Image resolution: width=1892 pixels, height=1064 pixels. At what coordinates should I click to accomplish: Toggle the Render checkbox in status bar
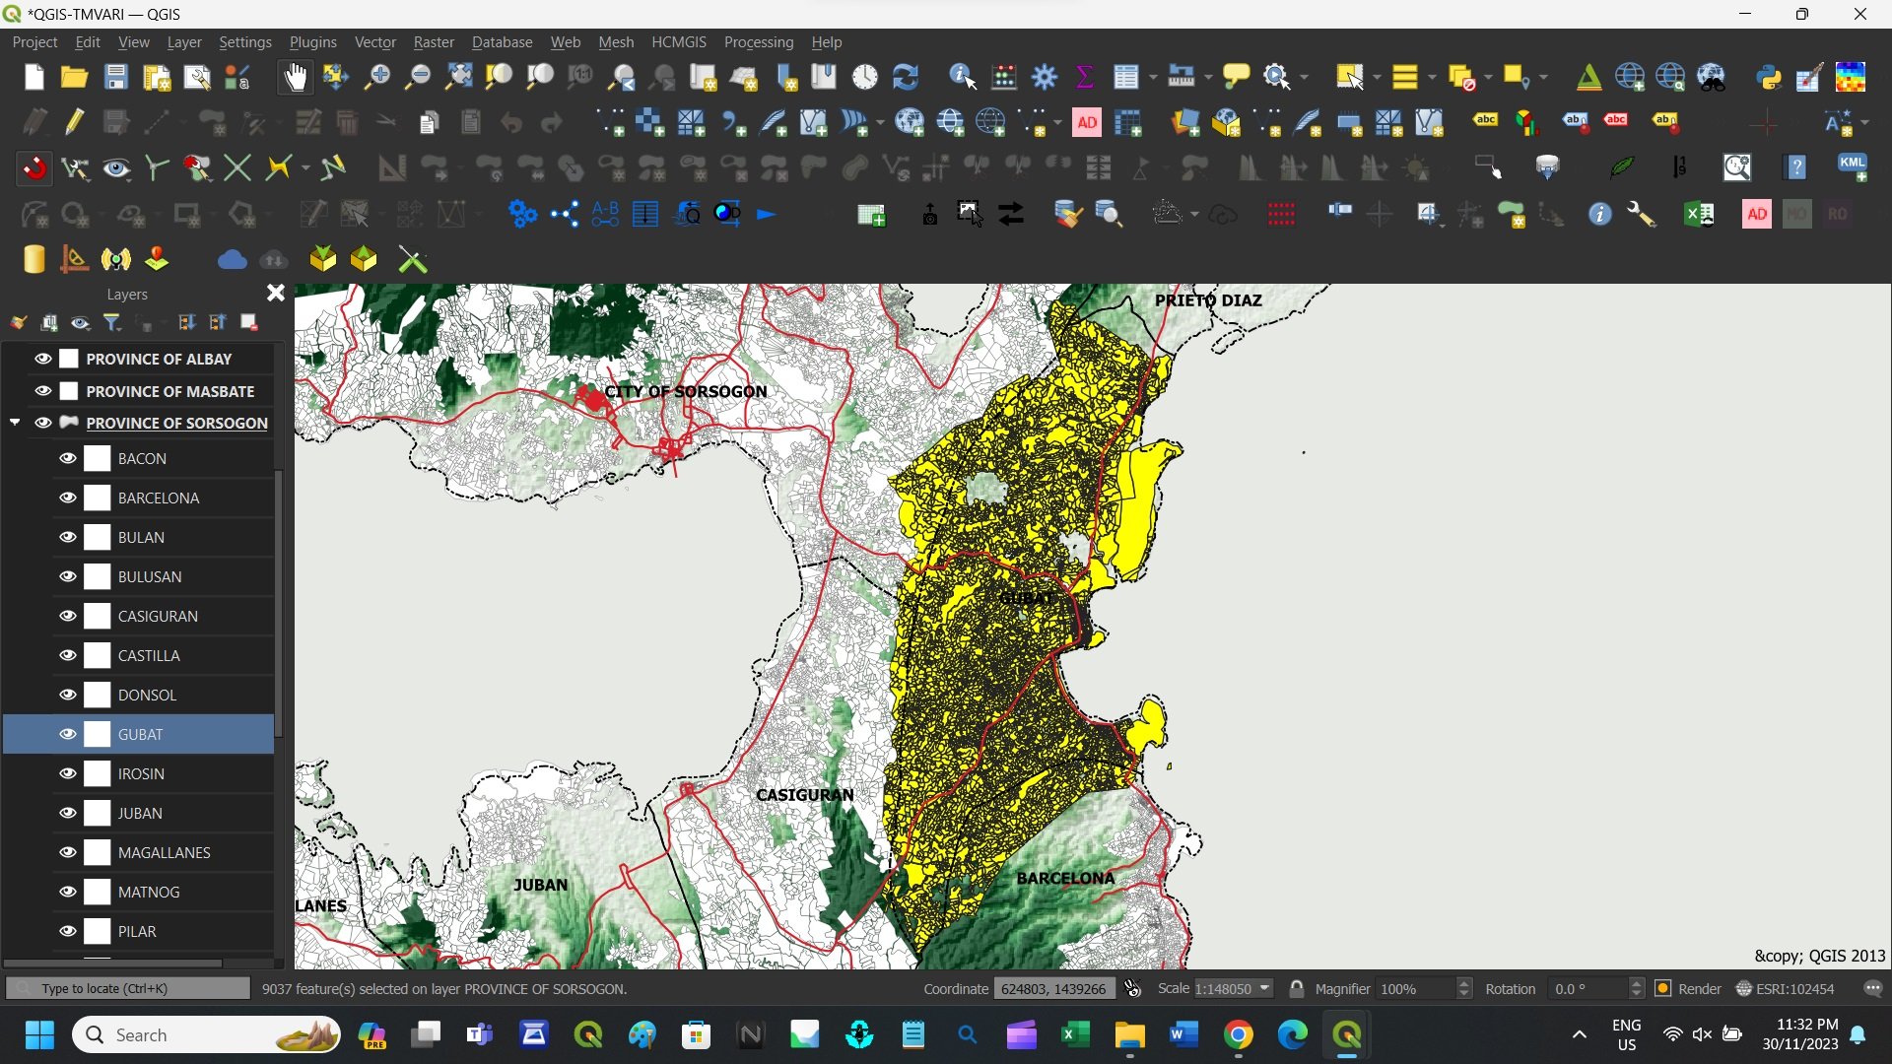[1663, 988]
